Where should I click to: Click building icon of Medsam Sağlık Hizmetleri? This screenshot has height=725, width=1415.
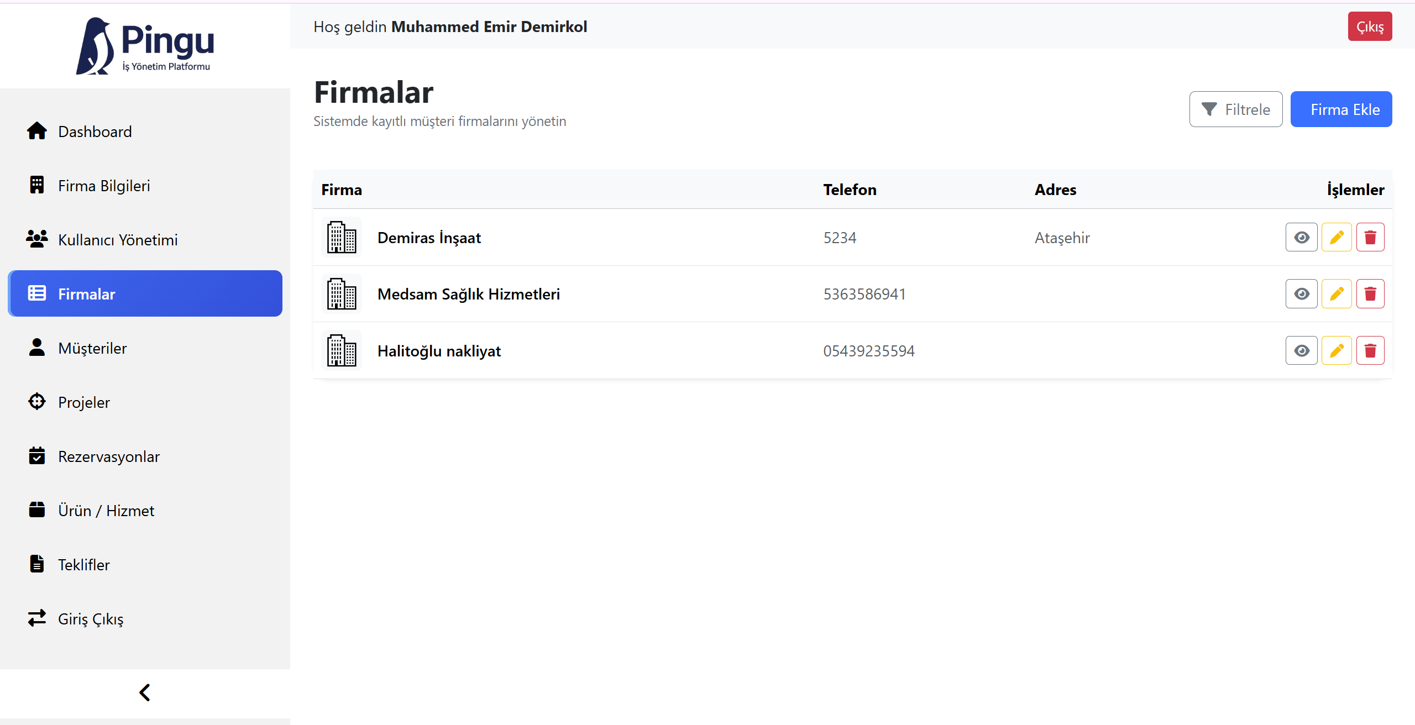[x=342, y=294]
